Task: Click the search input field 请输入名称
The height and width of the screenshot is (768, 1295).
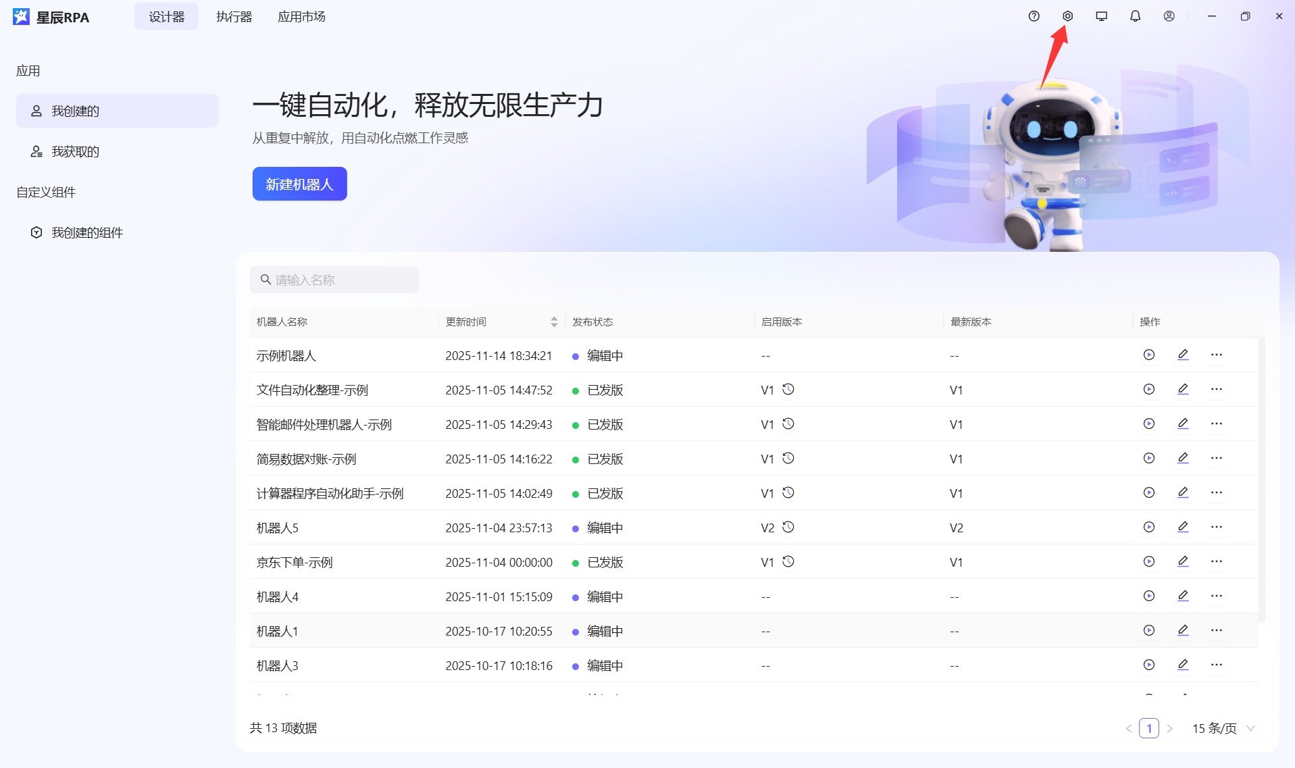Action: (334, 279)
